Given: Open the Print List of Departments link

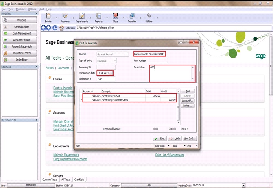Looking at the screenshot, I should 170,155.
